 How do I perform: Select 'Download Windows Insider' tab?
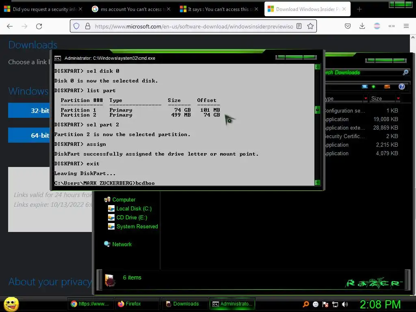pos(307,9)
